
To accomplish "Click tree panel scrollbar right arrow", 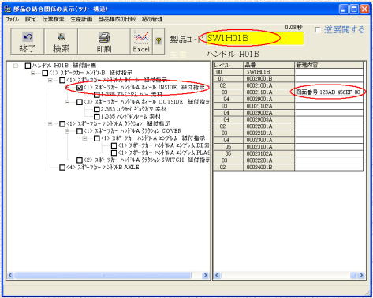I will pos(205,276).
